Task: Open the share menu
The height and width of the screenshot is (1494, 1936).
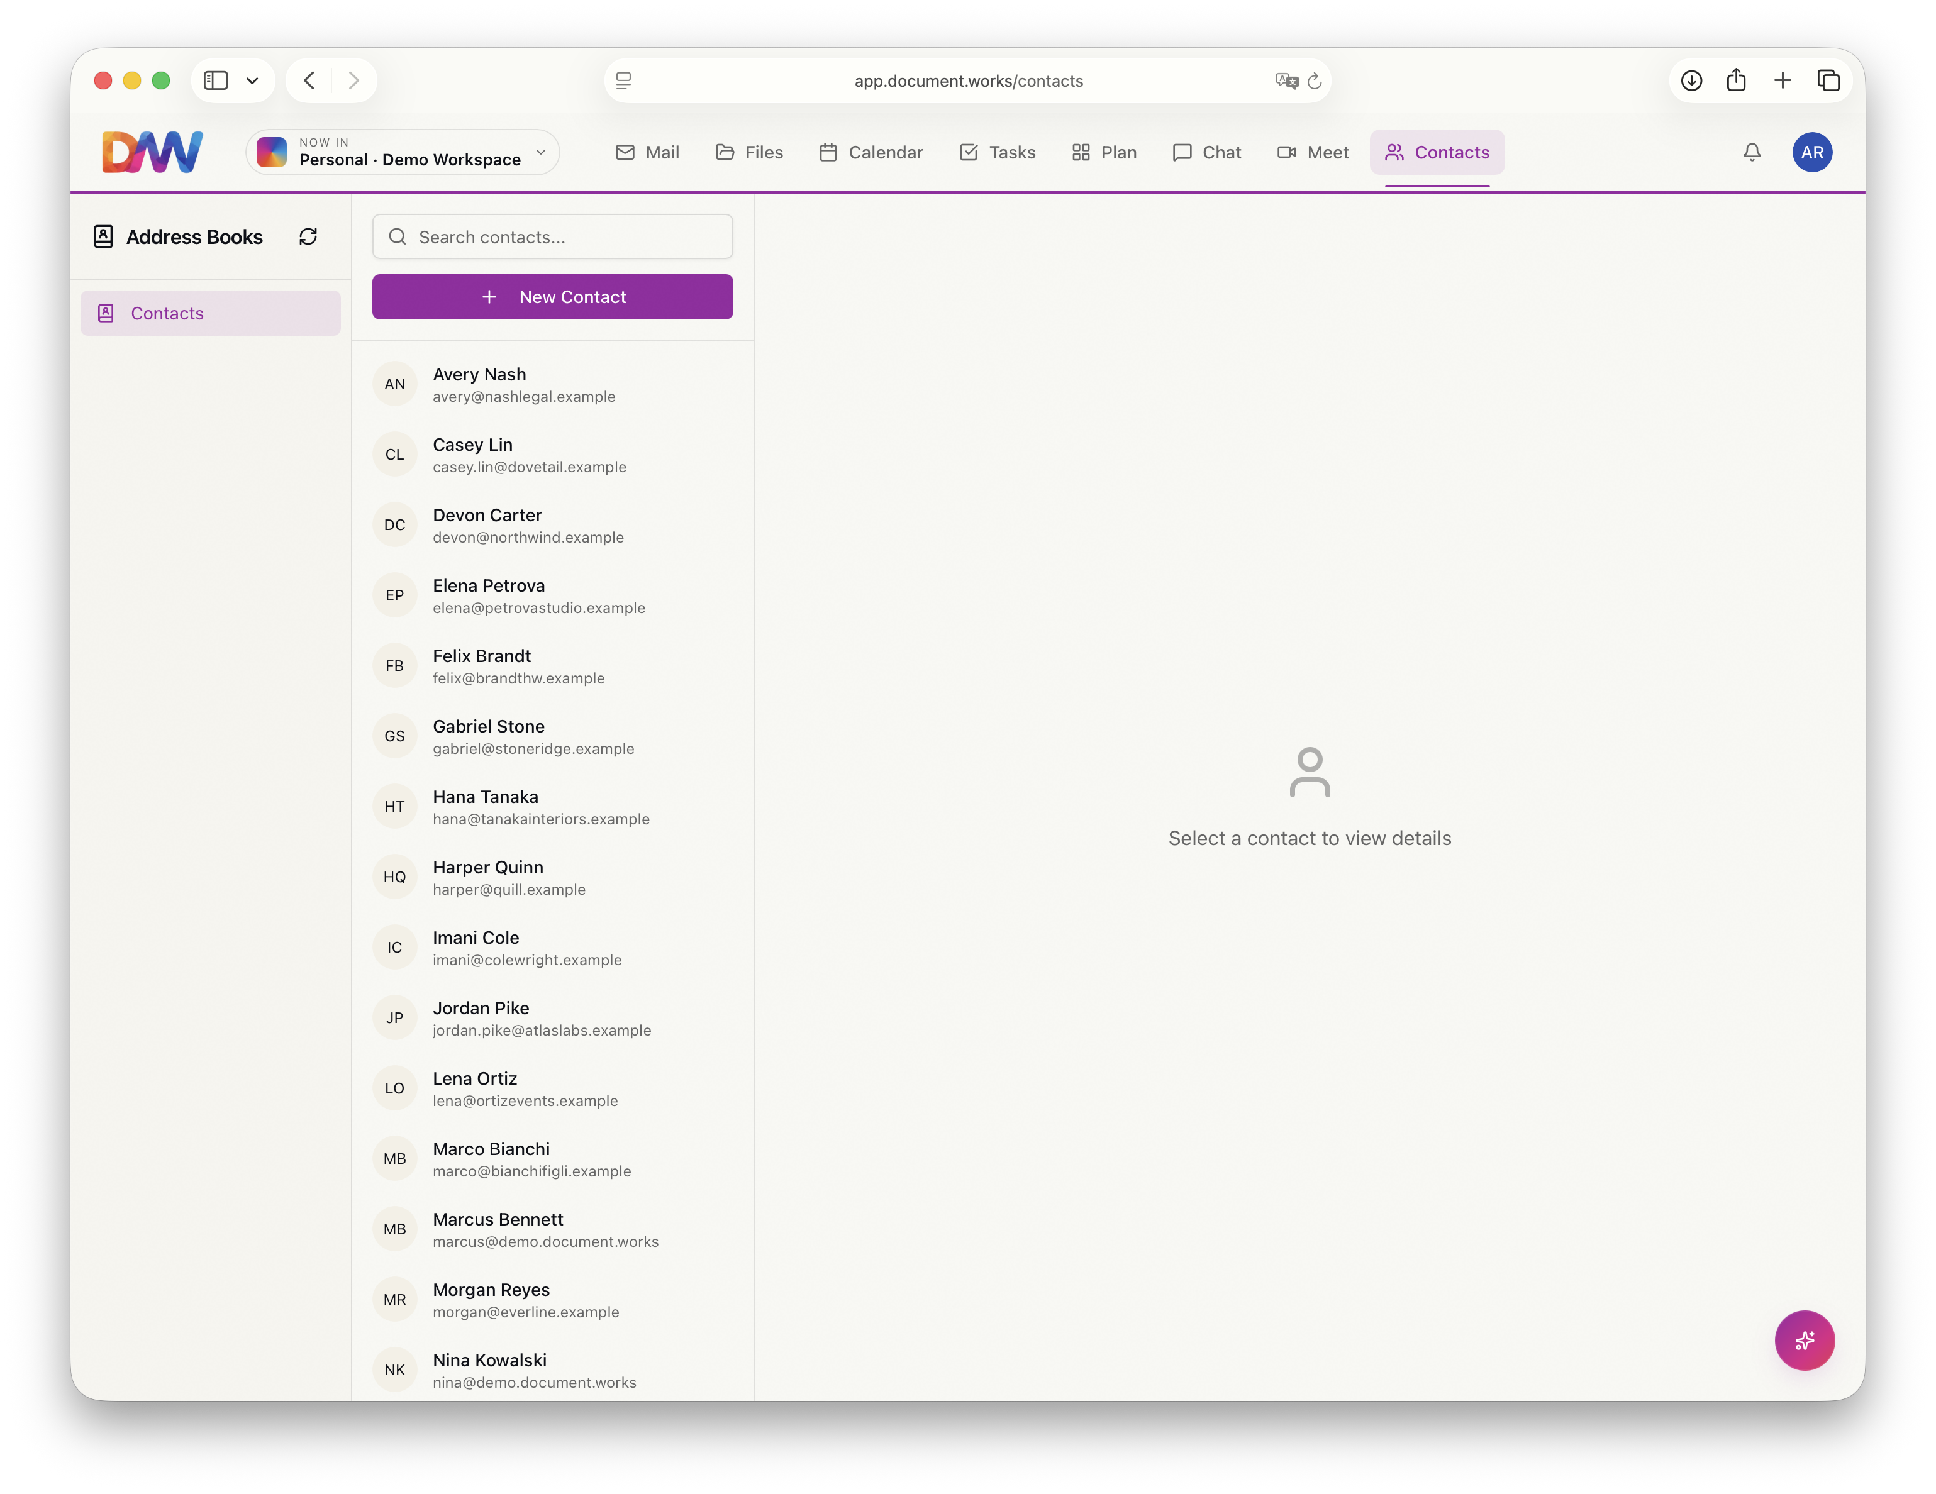Action: (1737, 80)
